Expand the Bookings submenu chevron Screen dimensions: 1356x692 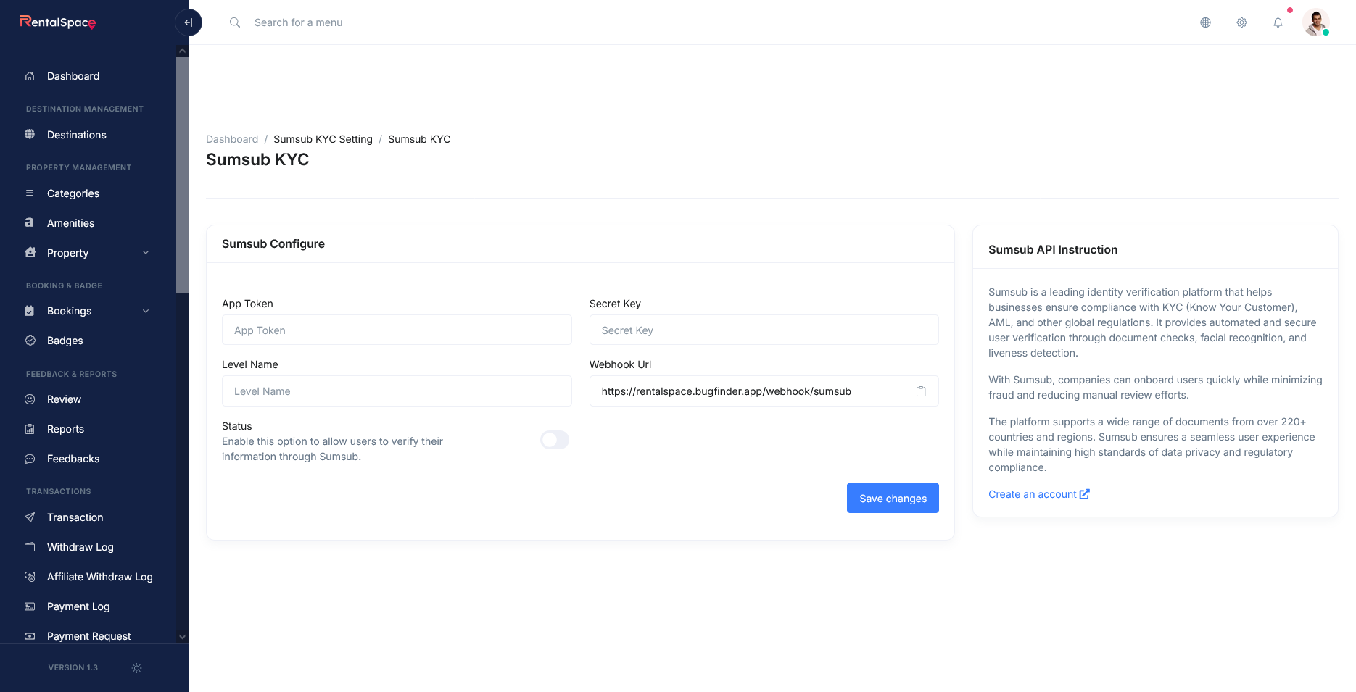146,311
